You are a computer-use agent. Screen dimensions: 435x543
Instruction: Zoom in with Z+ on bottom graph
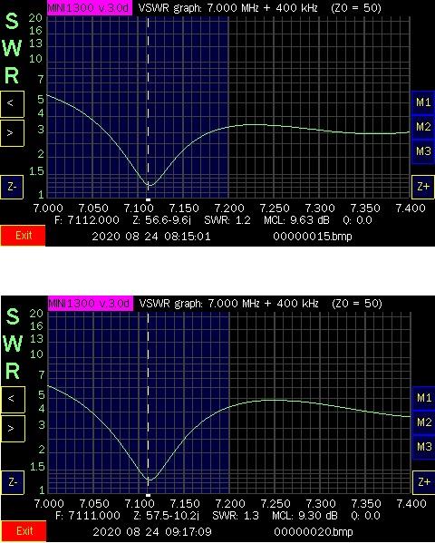tap(423, 482)
